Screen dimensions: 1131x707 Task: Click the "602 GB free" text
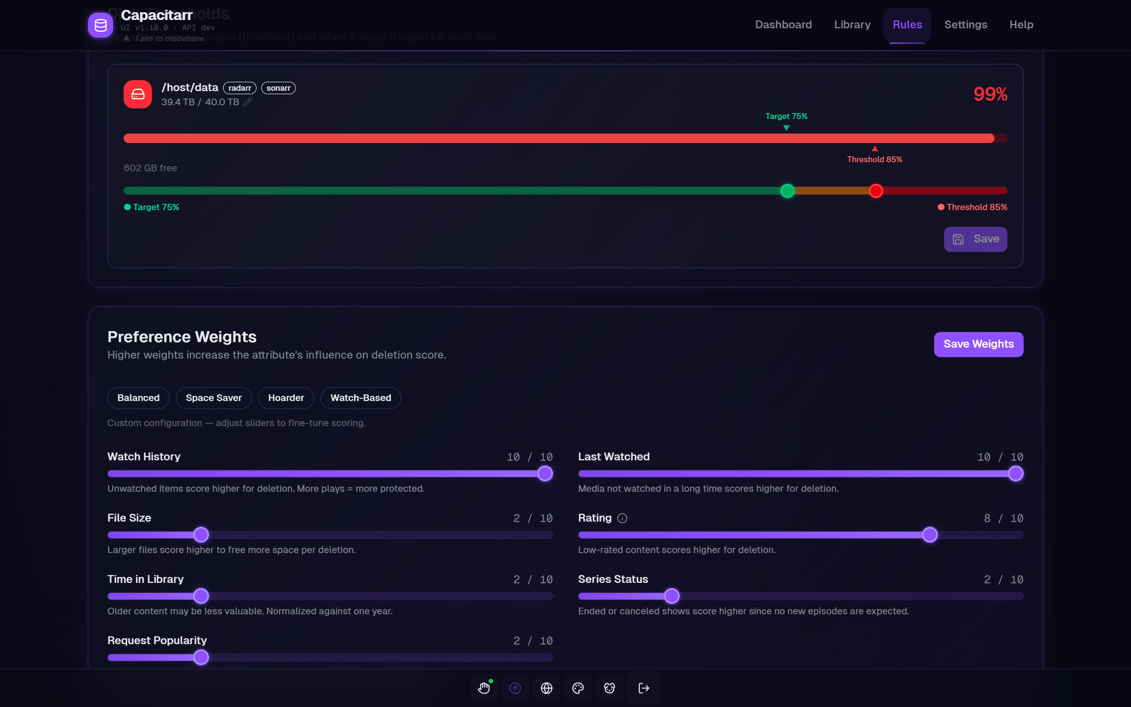tap(150, 169)
